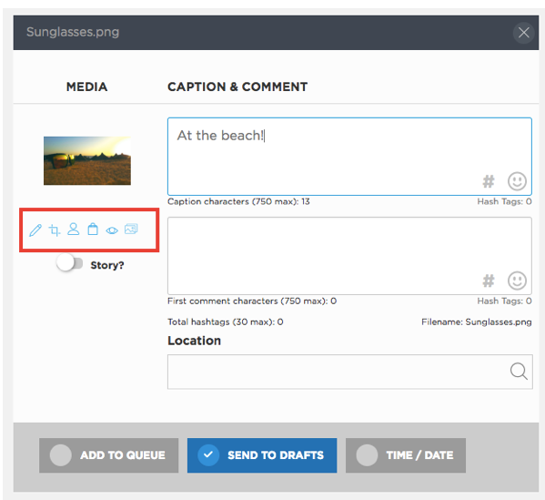The image size is (545, 500).
Task: Switch to the Media tab
Action: tap(87, 87)
